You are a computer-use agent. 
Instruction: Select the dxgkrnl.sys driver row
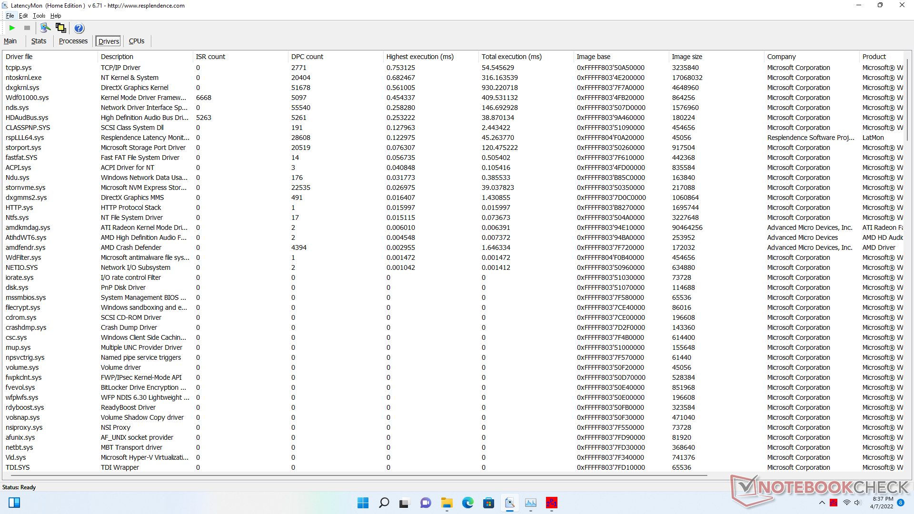pos(453,88)
